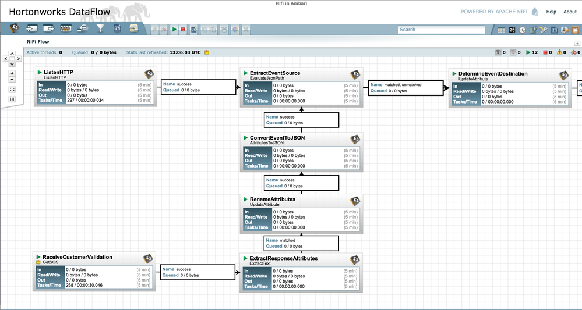Click the Funnel icon in toolbar

click(x=100, y=28)
